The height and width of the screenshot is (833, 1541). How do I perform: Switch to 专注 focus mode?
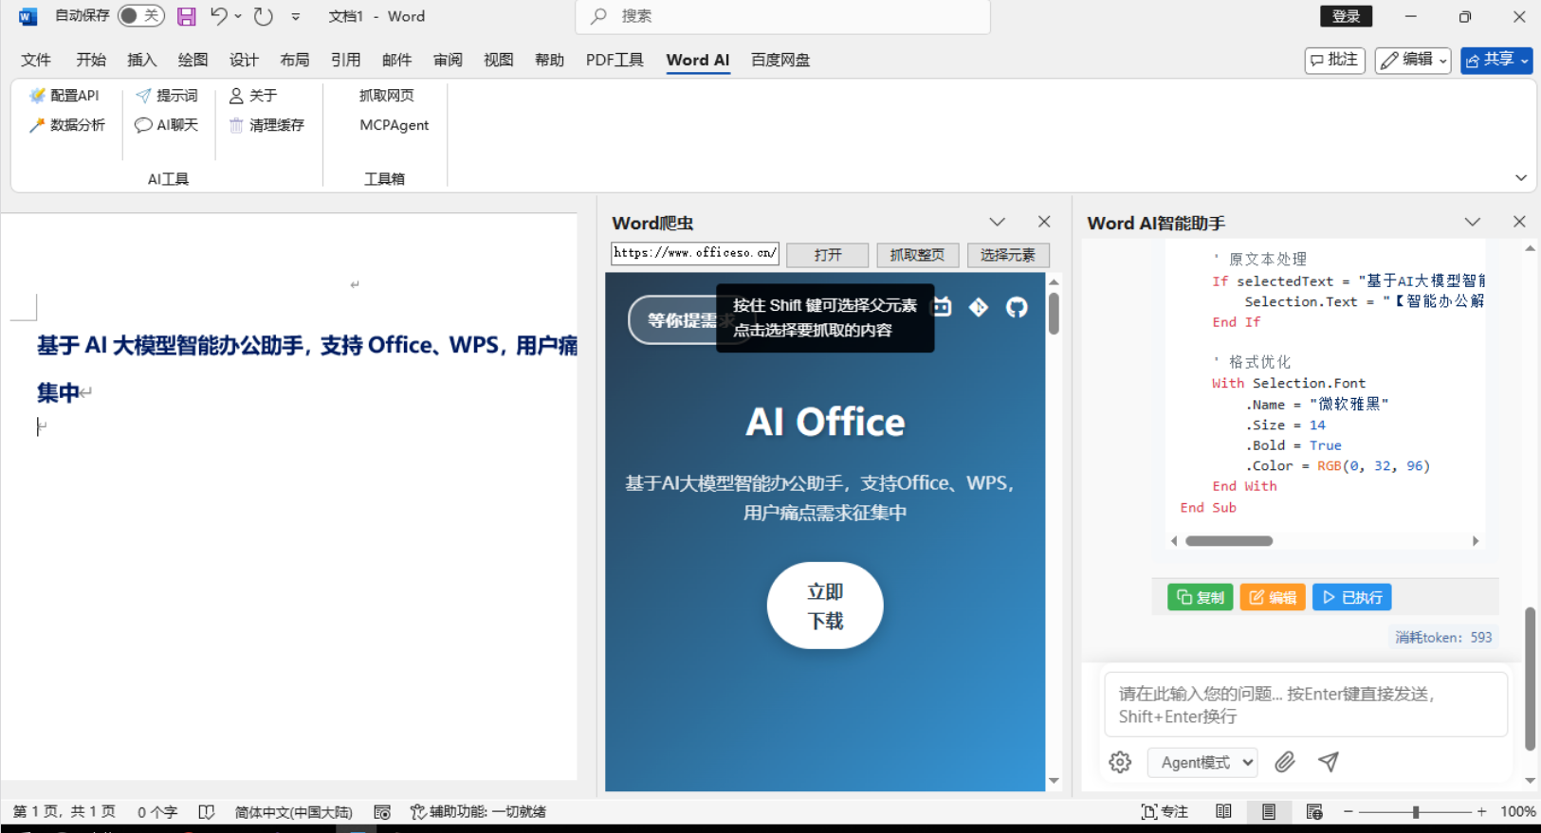tap(1165, 812)
